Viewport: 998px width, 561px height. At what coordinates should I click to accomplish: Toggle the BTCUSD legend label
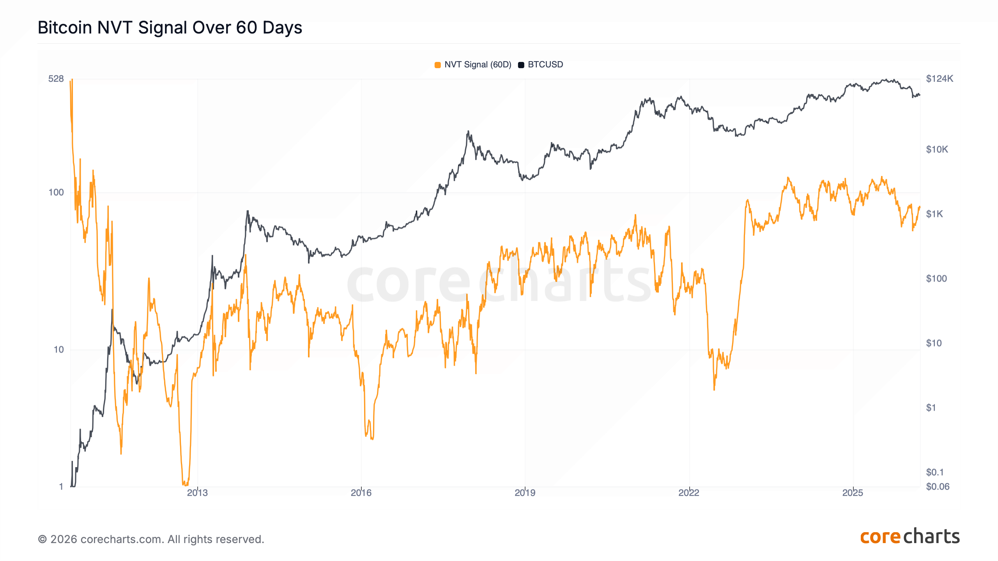(545, 65)
